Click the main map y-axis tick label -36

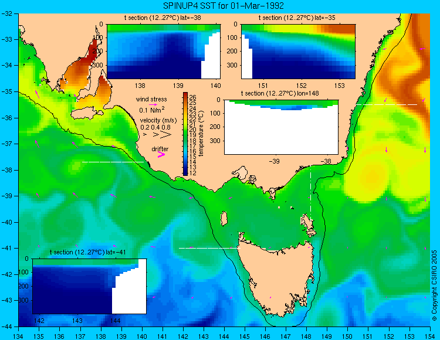tap(6, 118)
